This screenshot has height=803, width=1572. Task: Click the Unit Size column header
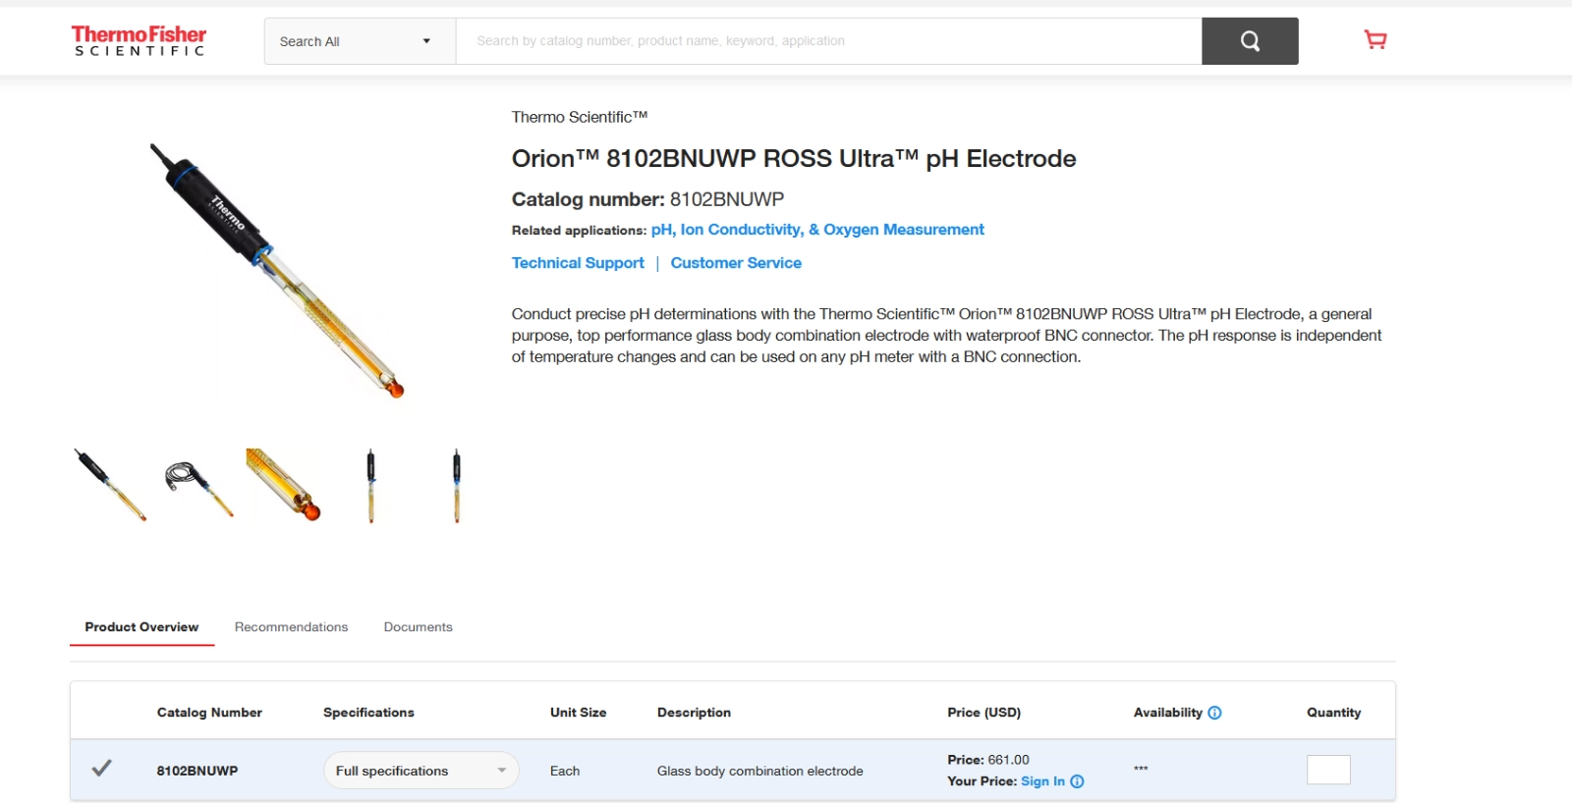click(578, 713)
